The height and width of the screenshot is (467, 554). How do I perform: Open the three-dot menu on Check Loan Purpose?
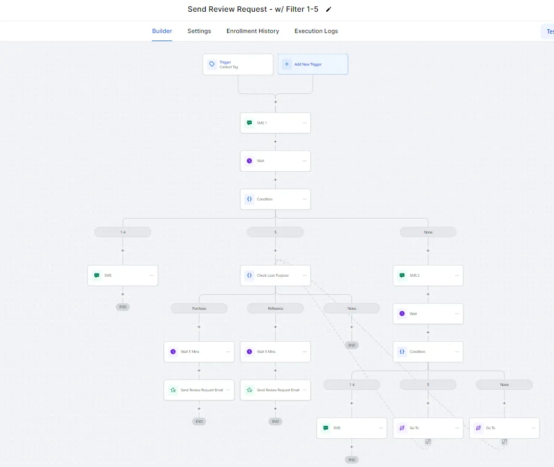(304, 276)
